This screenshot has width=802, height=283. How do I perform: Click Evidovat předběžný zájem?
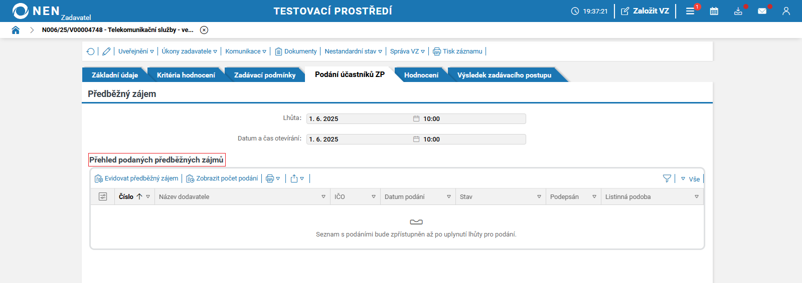coord(136,178)
